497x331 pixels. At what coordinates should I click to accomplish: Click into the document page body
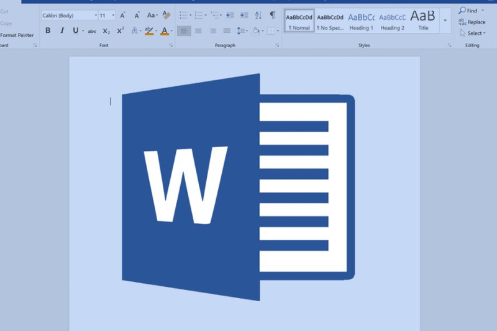(x=244, y=194)
